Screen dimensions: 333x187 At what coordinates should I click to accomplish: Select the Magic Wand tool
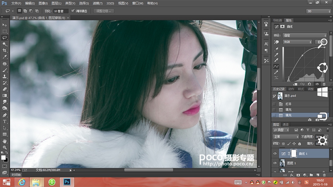[5, 44]
